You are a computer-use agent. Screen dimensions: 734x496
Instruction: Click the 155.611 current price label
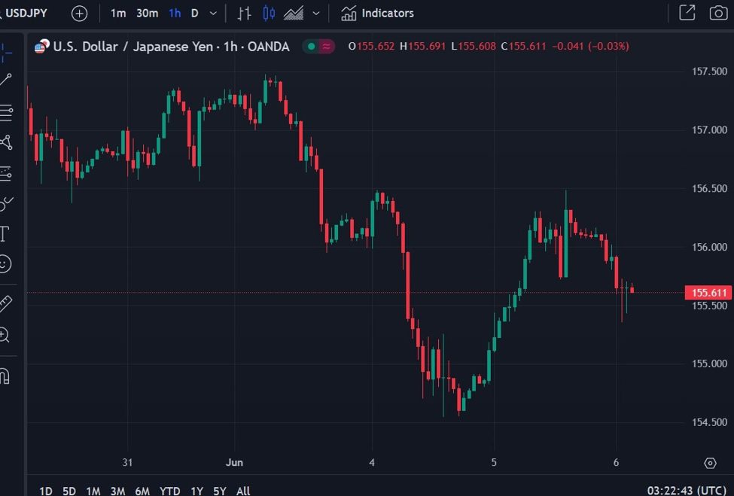tap(708, 293)
